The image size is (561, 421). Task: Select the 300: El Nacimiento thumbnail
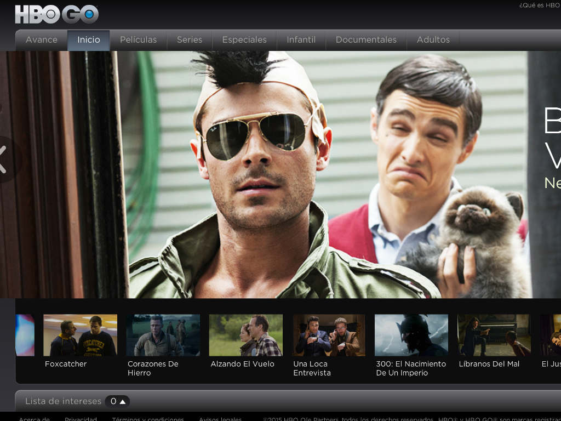click(411, 335)
